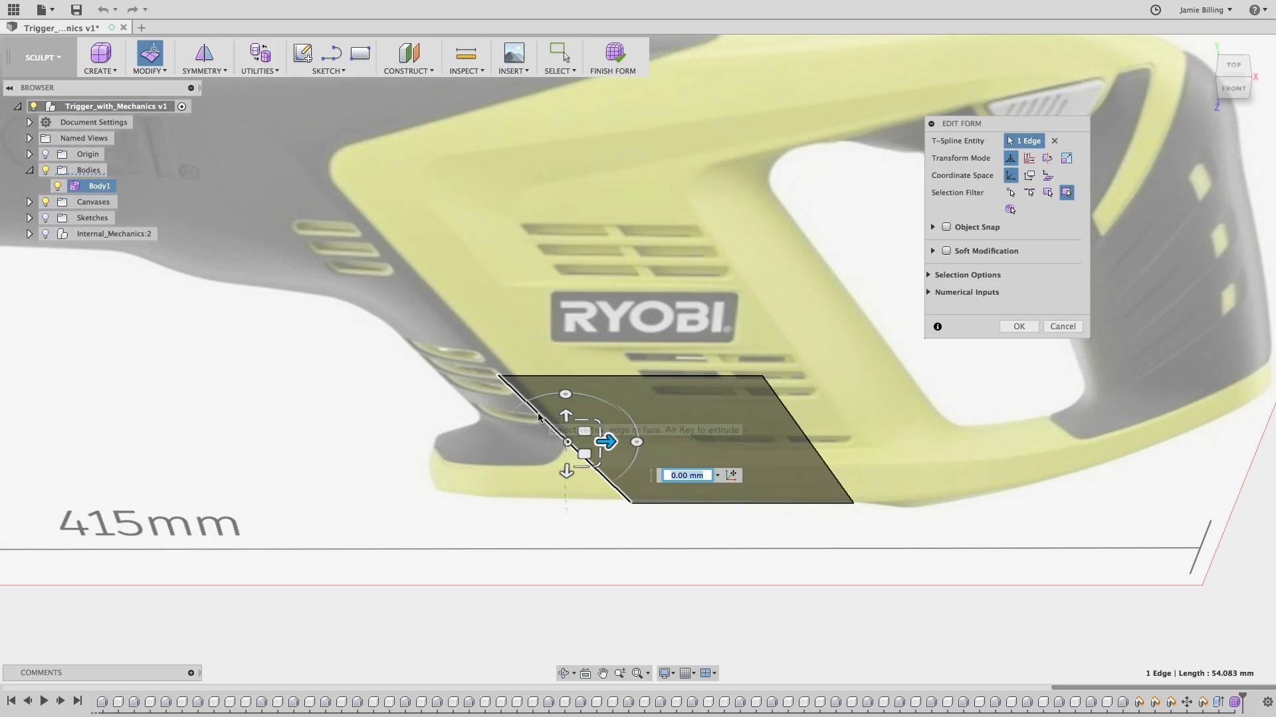Viewport: 1276px width, 717px height.
Task: Open the Symmetry tool in the Sculpt toolbar
Action: 204,57
